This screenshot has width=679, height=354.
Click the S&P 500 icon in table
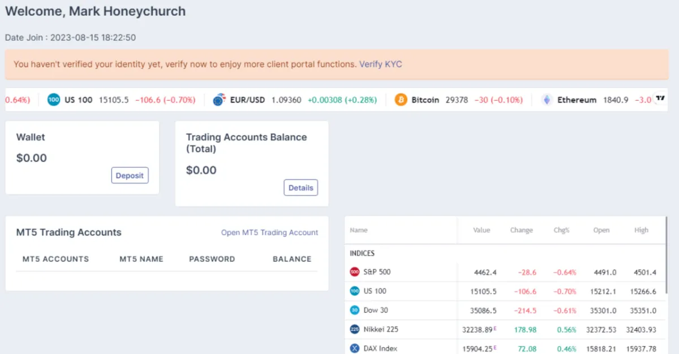pos(355,272)
